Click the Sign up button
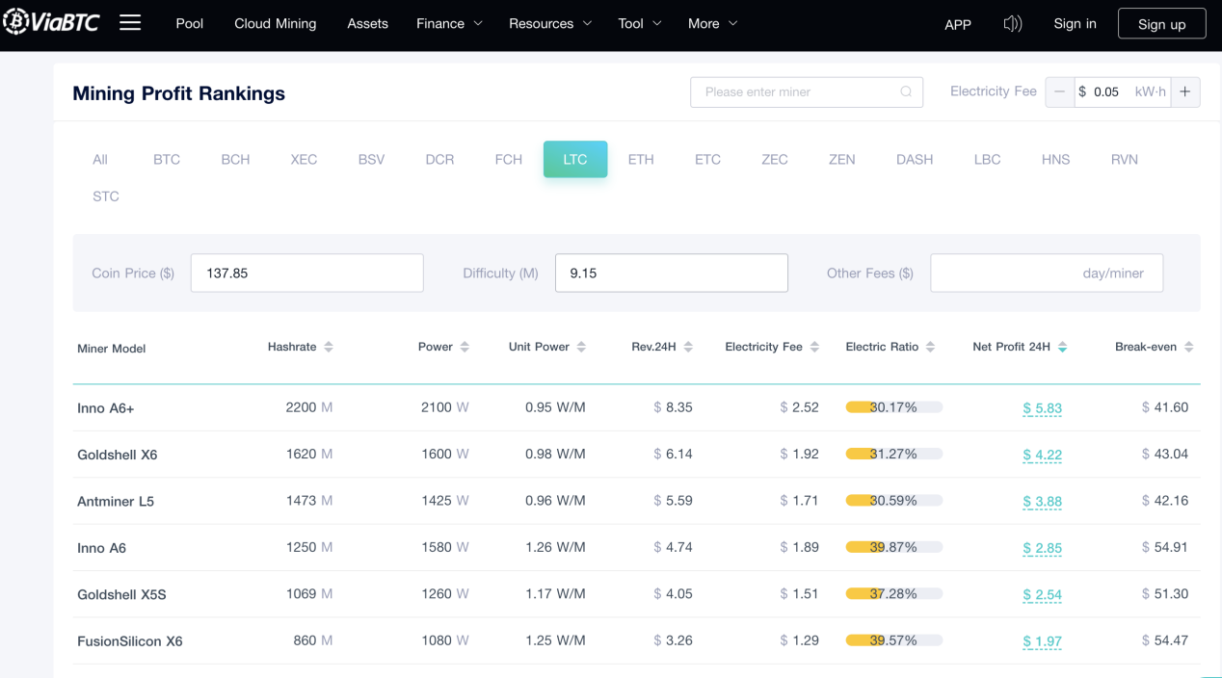The height and width of the screenshot is (678, 1222). point(1161,23)
